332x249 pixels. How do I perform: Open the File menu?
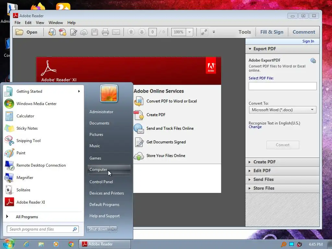18,23
